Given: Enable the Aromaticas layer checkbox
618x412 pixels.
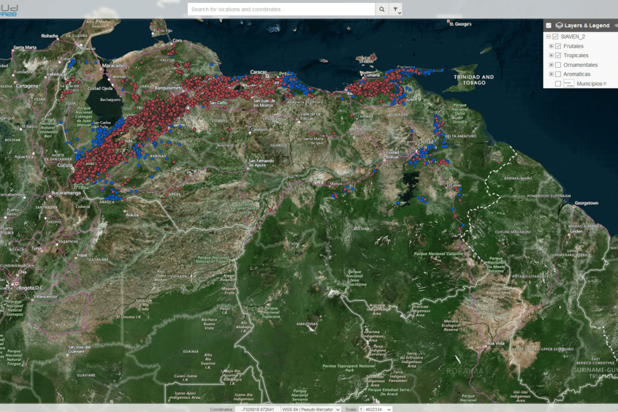Looking at the screenshot, I should tap(558, 74).
